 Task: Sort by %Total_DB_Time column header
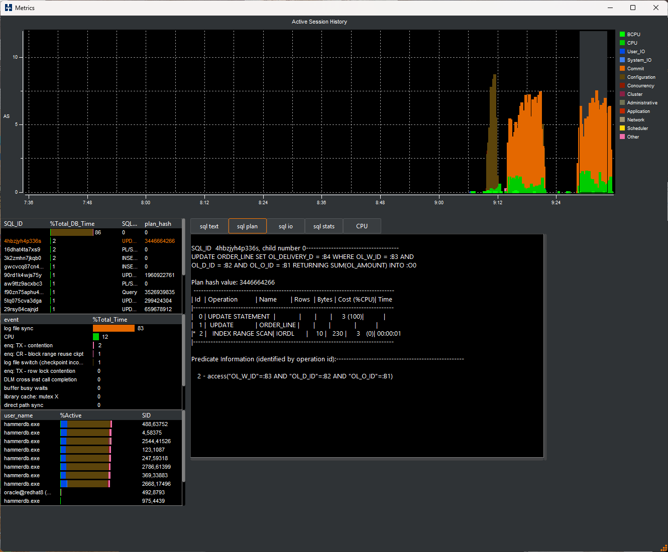72,224
